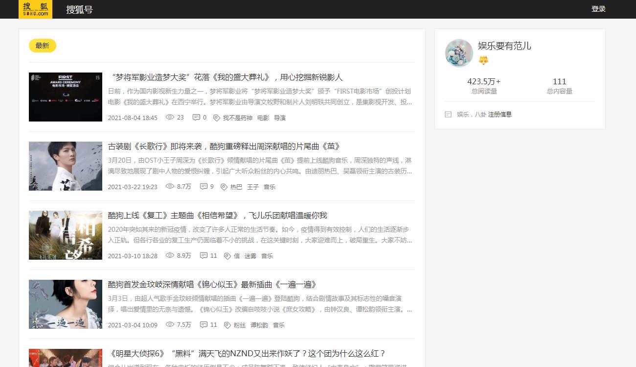
Task: Open the 长歌行 article thumbnail
Action: [66, 166]
